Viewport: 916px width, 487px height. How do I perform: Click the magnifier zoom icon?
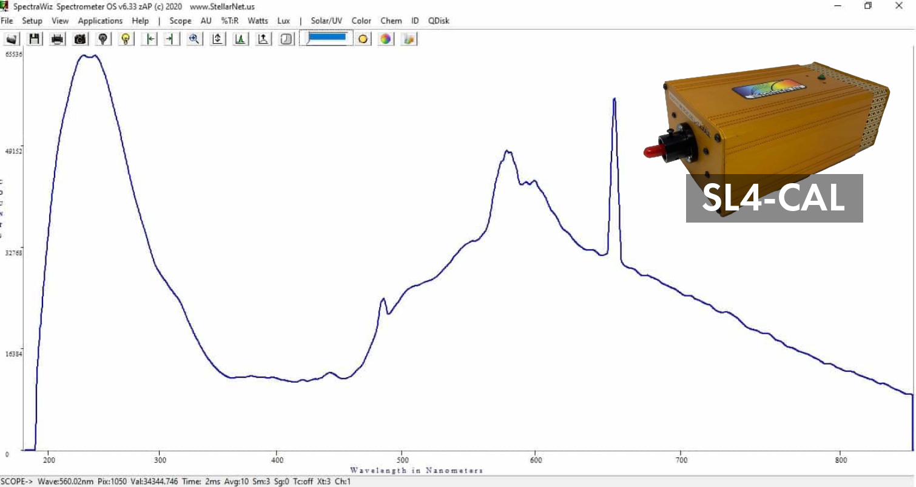[x=195, y=39]
